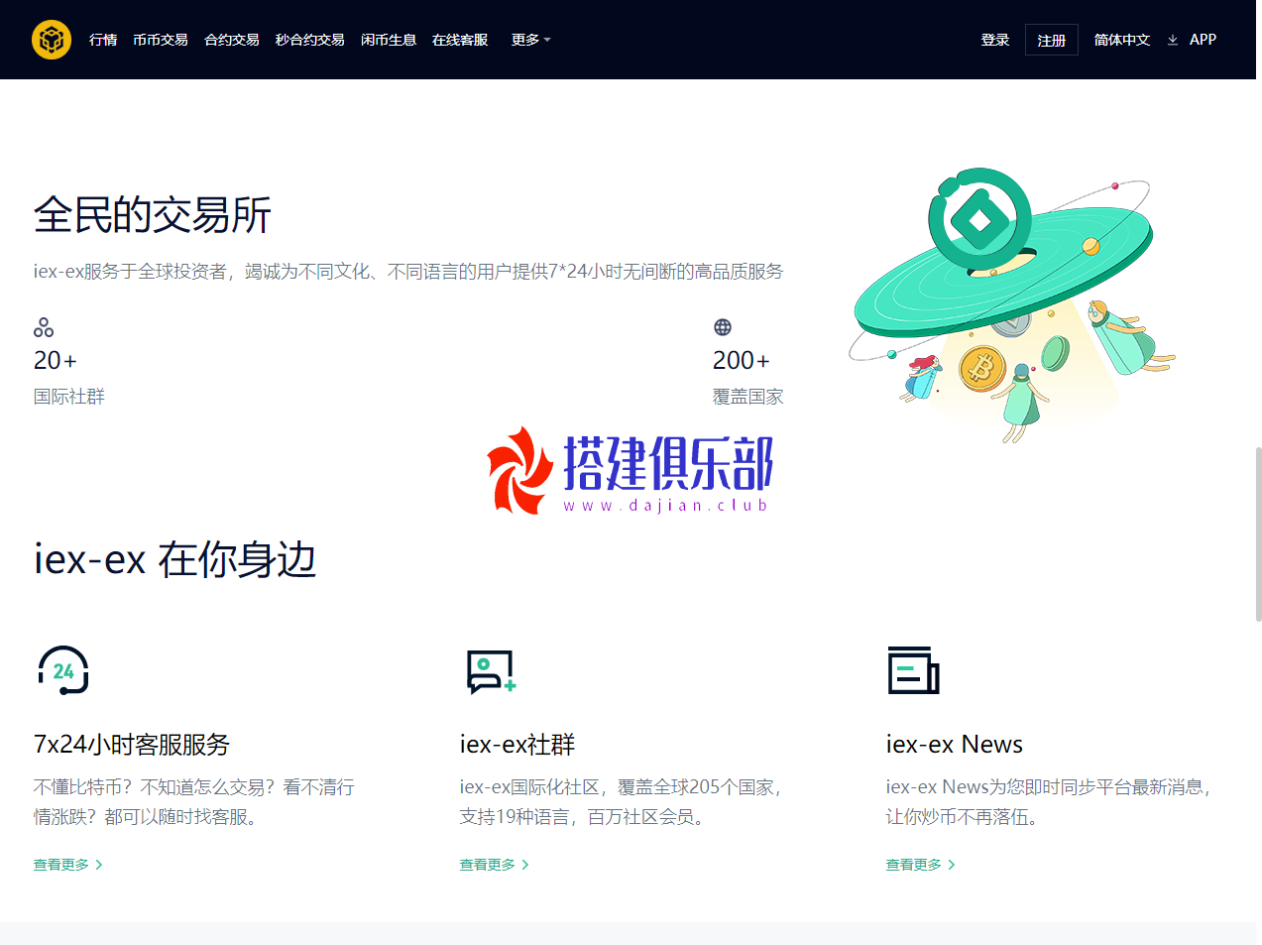Click the yellow iex-ex logo icon
The image size is (1262, 945).
52,40
